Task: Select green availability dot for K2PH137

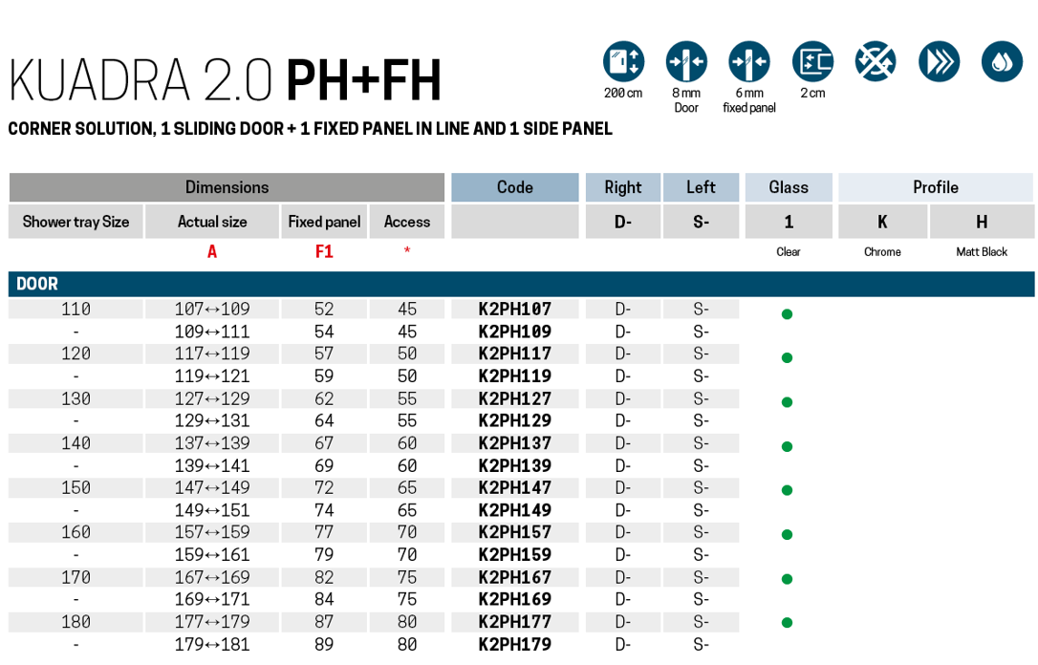Action: pyautogui.click(x=787, y=446)
